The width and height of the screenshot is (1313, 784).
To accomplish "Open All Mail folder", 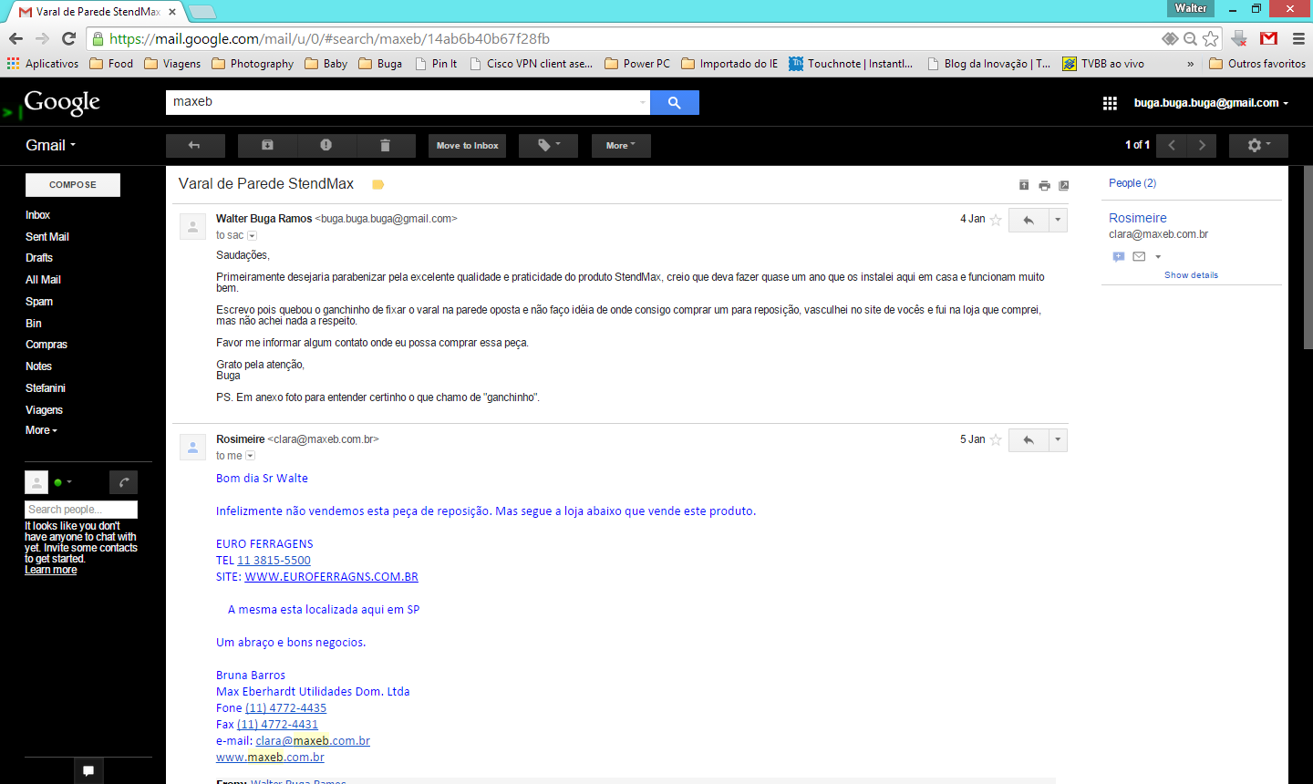I will [43, 280].
